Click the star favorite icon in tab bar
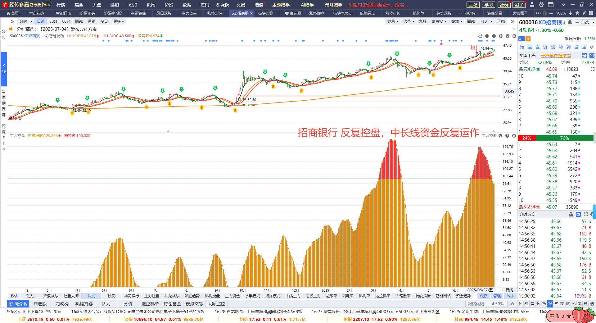 pyautogui.click(x=577, y=13)
